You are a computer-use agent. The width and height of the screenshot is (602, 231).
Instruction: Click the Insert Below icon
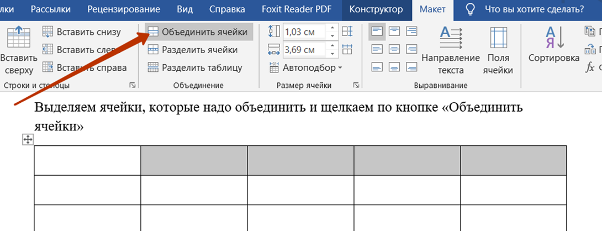pos(47,32)
